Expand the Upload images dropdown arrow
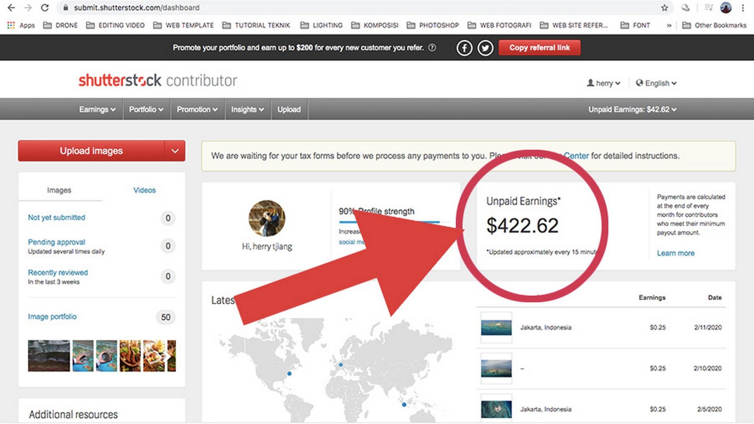This screenshot has width=754, height=424. (175, 151)
